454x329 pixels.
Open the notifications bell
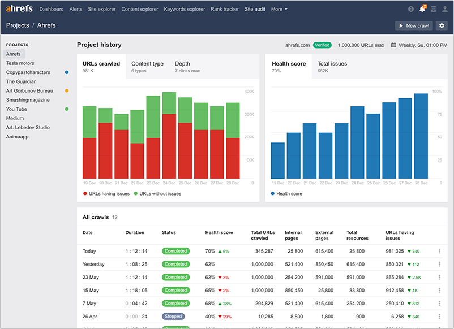click(422, 9)
